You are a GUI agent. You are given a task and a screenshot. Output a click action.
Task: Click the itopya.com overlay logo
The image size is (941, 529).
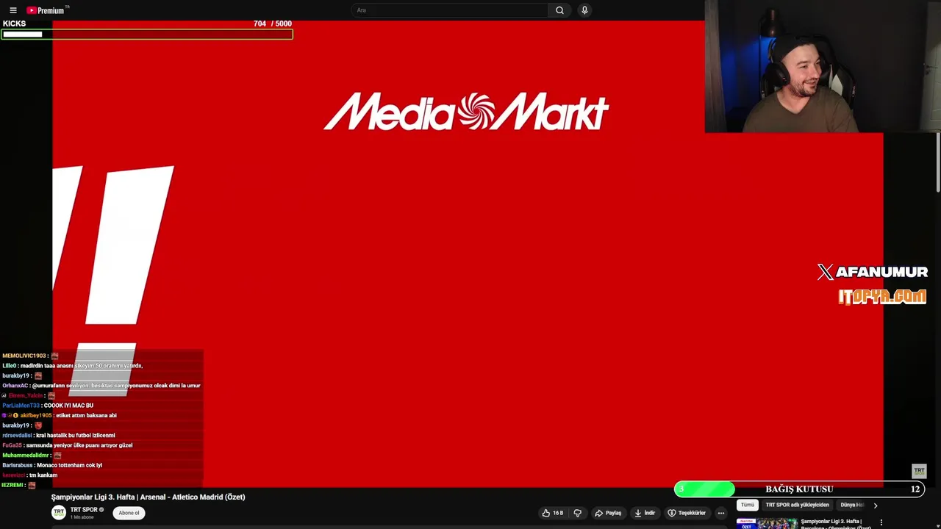coord(882,297)
